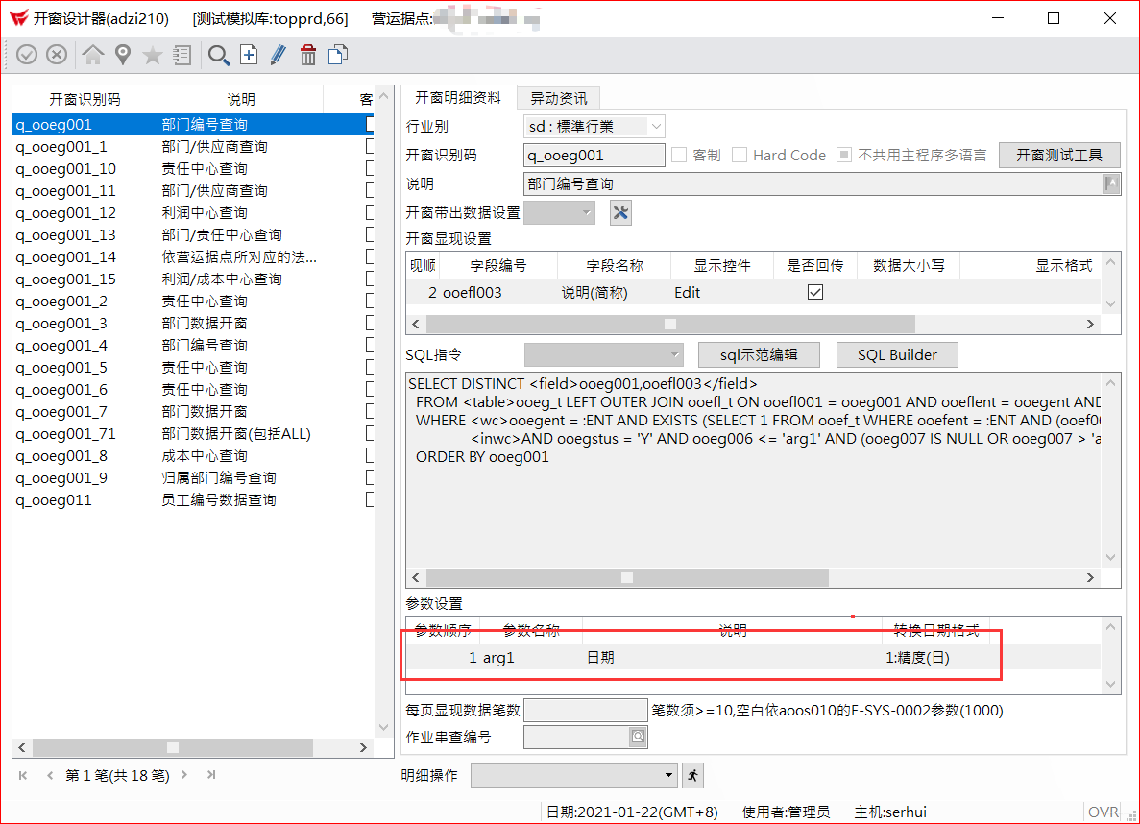
Task: Toggle the 客制 checkbox
Action: (x=679, y=155)
